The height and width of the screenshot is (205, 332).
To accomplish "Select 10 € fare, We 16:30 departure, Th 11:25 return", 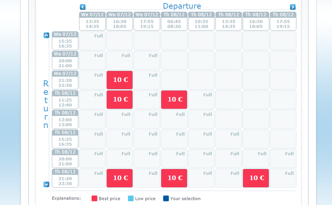I will (x=119, y=100).
